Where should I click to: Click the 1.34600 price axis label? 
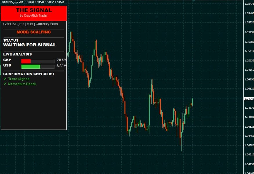point(249,117)
